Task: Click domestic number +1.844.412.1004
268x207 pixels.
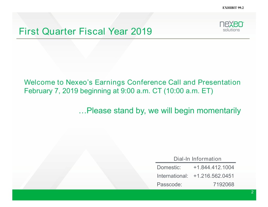Action: [214, 167]
